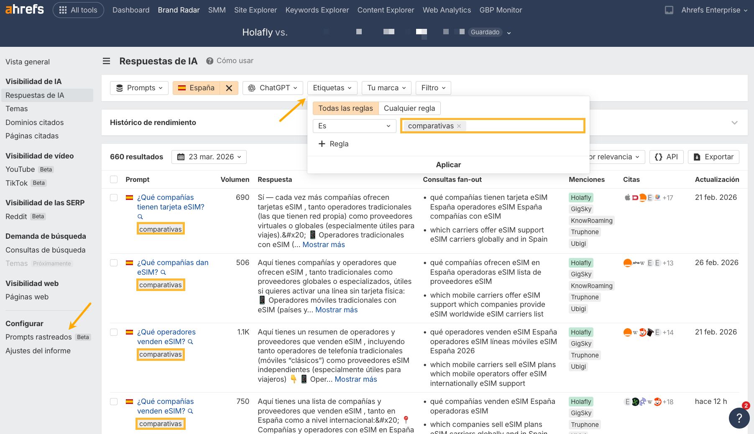754x434 pixels.
Task: Open the help question mark bubble
Action: point(739,418)
